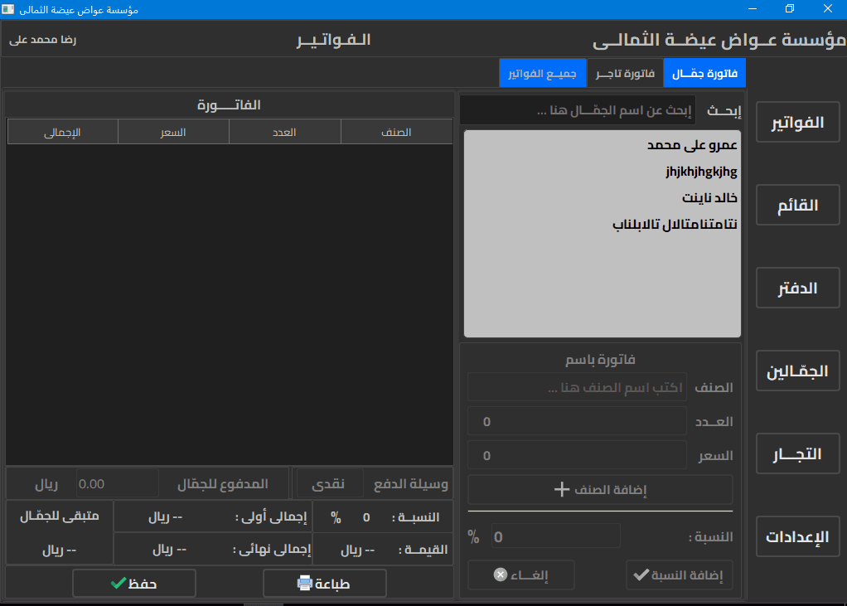The height and width of the screenshot is (606, 847).
Task: Open the التجــار section in the sidebar
Action: (797, 453)
